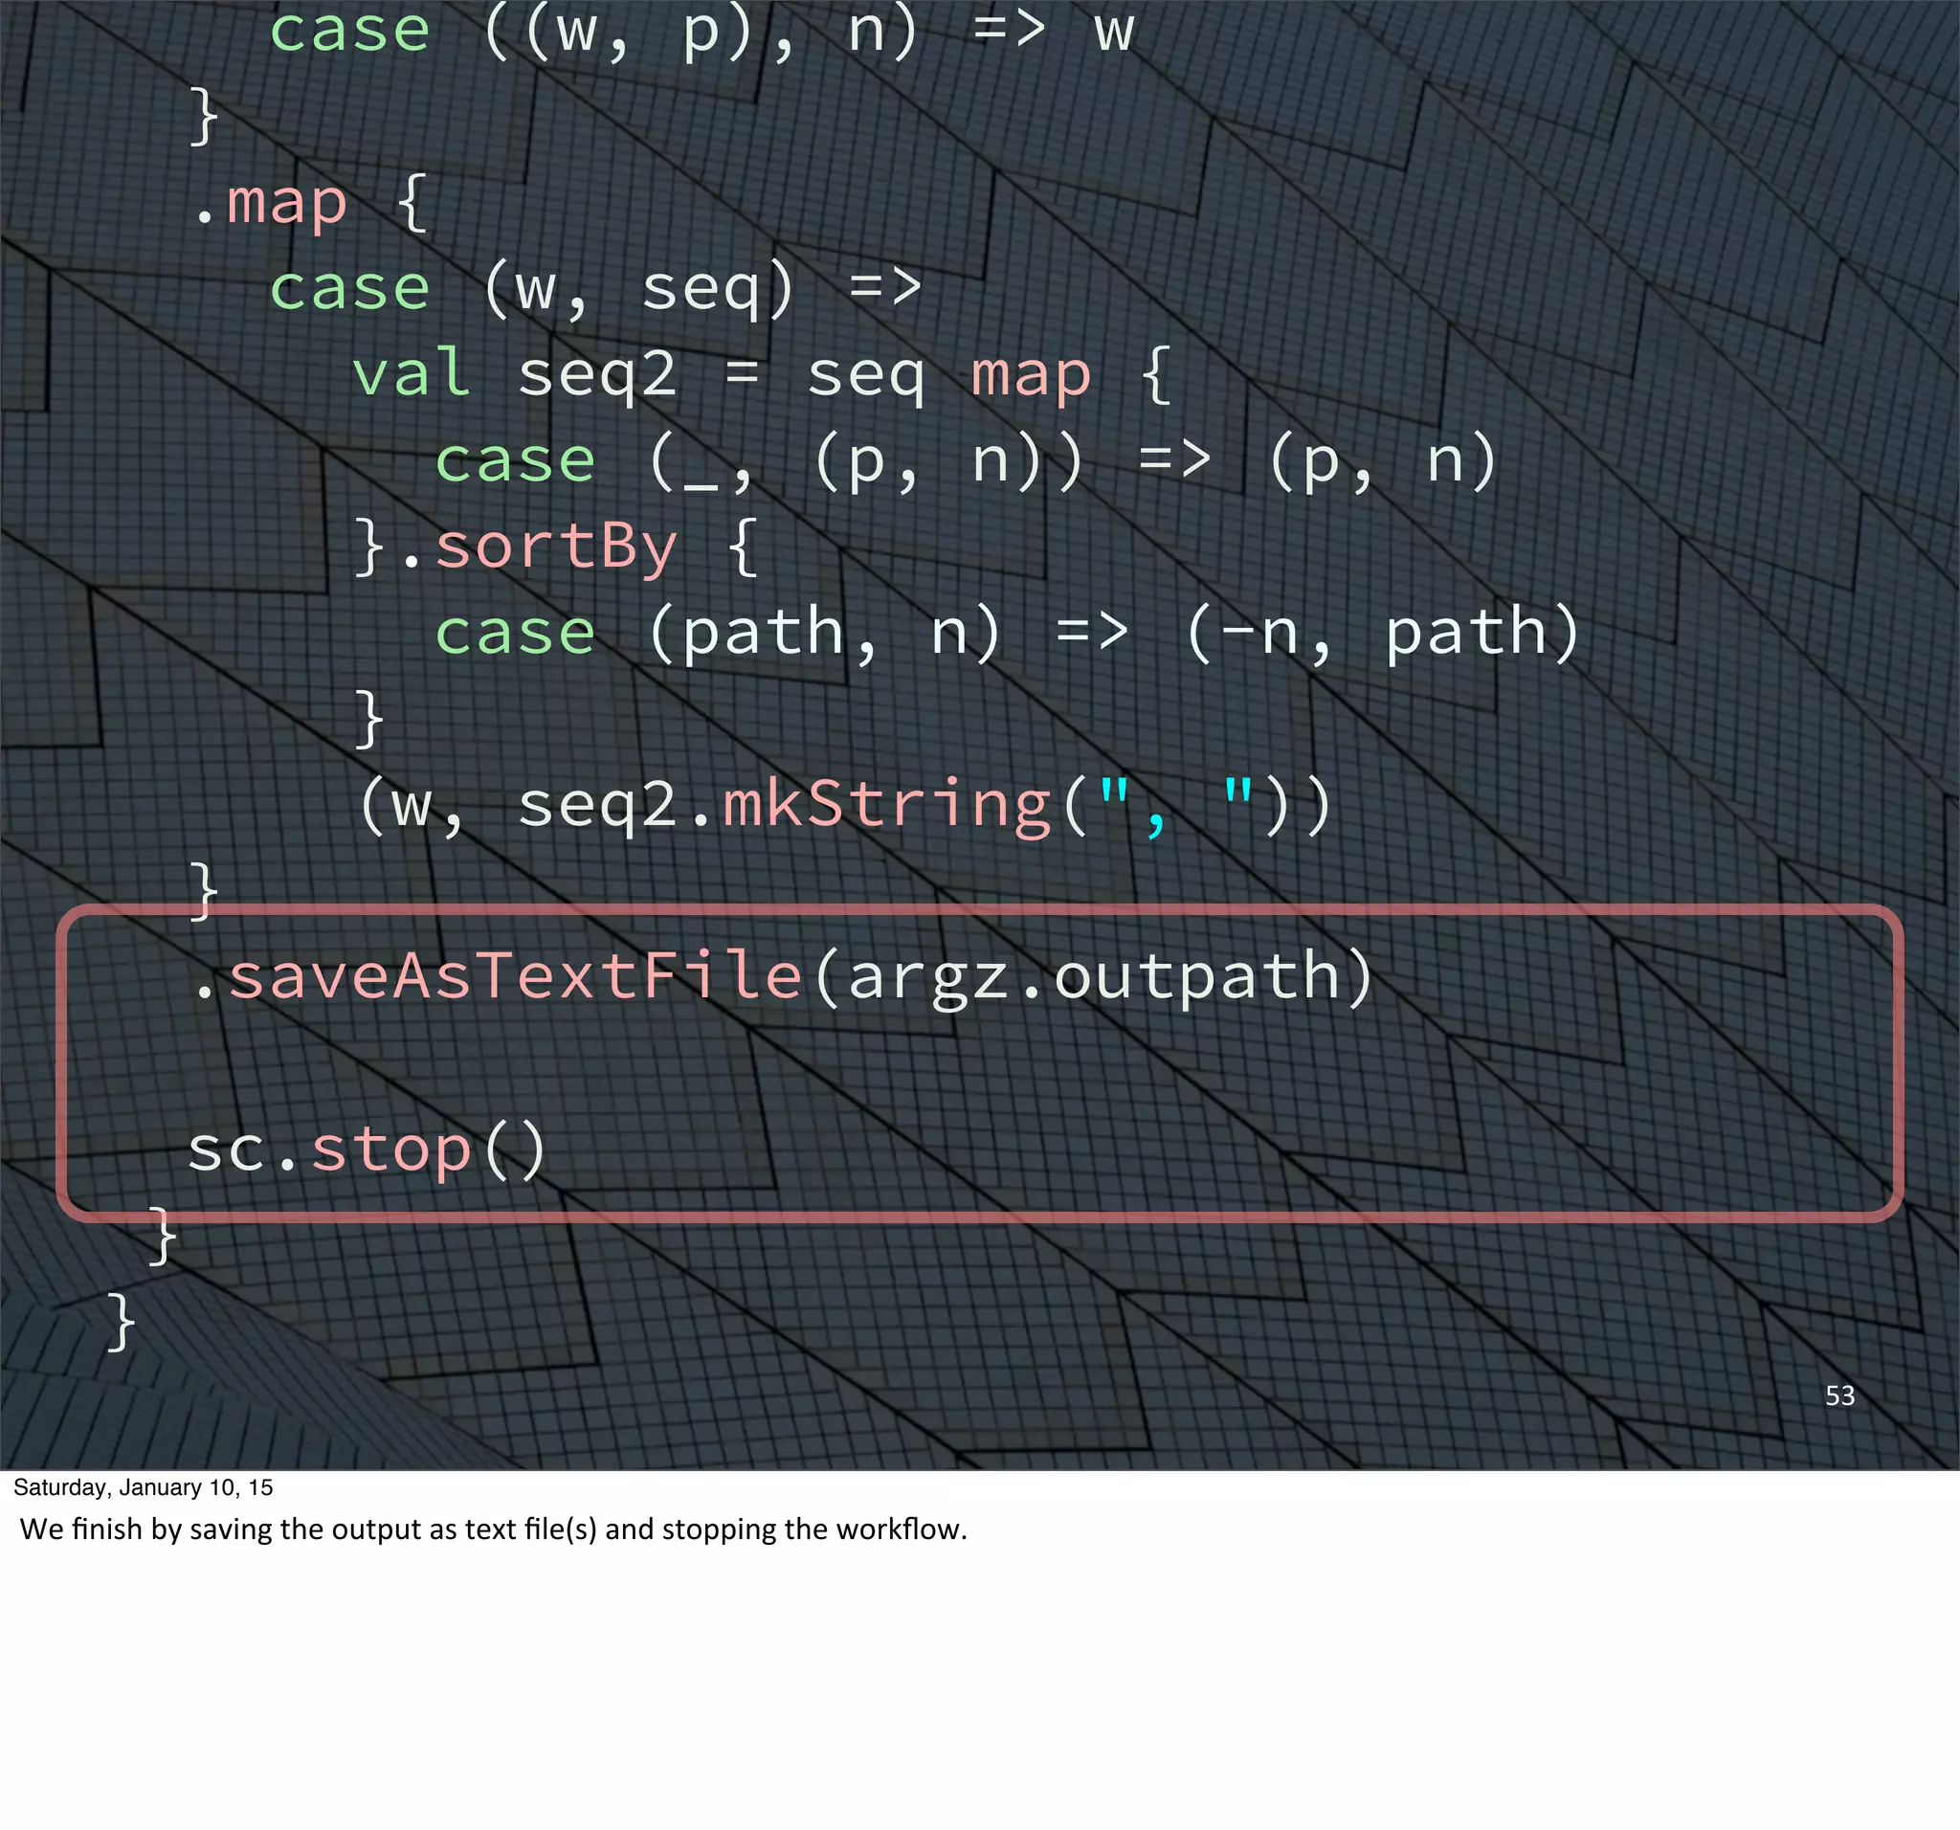Select the val seq2 = seq map line
This screenshot has height=1830, width=1960.
tap(763, 375)
